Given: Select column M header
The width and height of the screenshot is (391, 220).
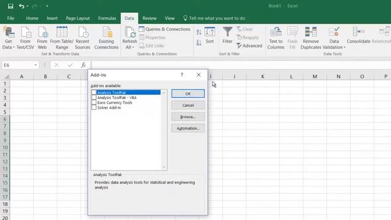Looking at the screenshot, I should point(315,76).
